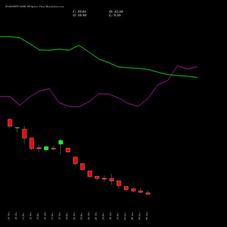The height and width of the screenshot is (227, 227).
Task: Select the open value O: 10.80
Action: coord(79,15)
